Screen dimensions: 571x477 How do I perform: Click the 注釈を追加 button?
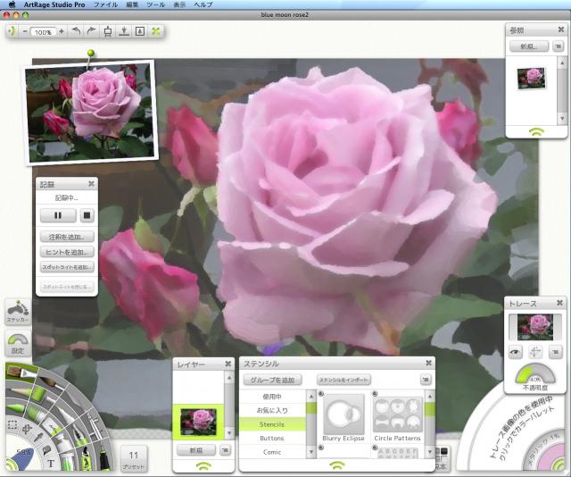click(x=67, y=237)
